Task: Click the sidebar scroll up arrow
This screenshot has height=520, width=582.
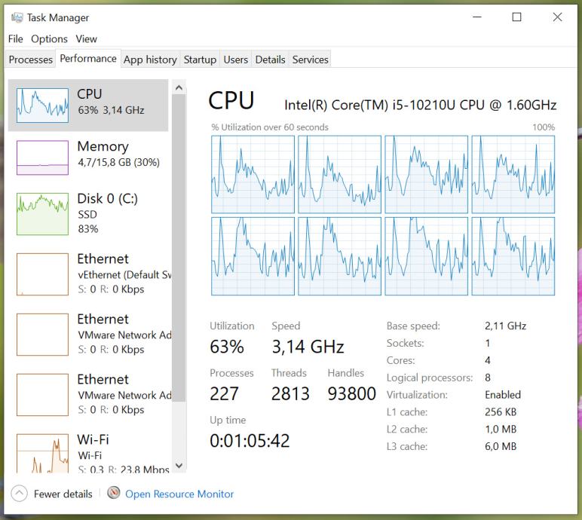Action: click(x=179, y=87)
